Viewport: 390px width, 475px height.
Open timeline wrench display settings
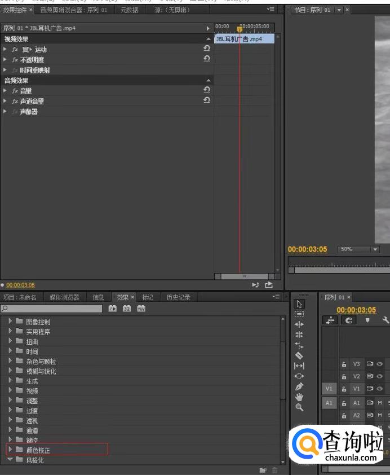coord(385,320)
